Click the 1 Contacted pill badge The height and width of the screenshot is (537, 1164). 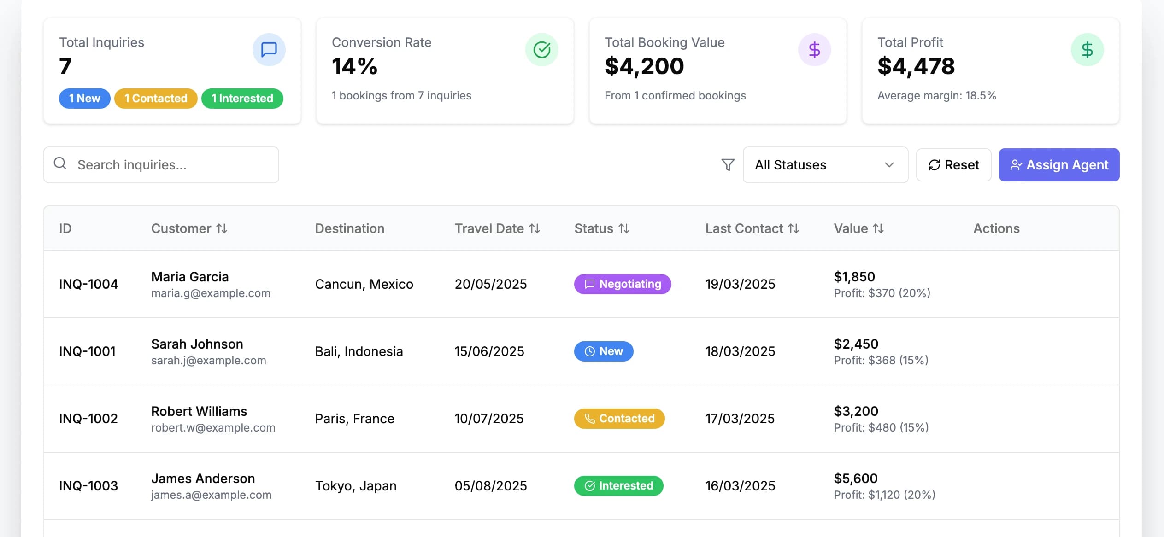[x=156, y=98]
